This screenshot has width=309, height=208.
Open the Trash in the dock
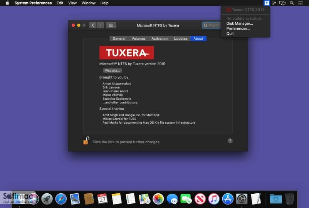[289, 199]
